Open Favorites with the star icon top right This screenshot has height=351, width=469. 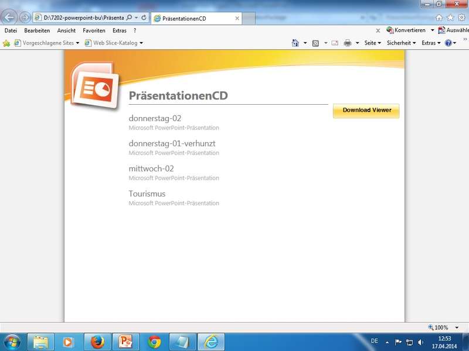pos(450,18)
